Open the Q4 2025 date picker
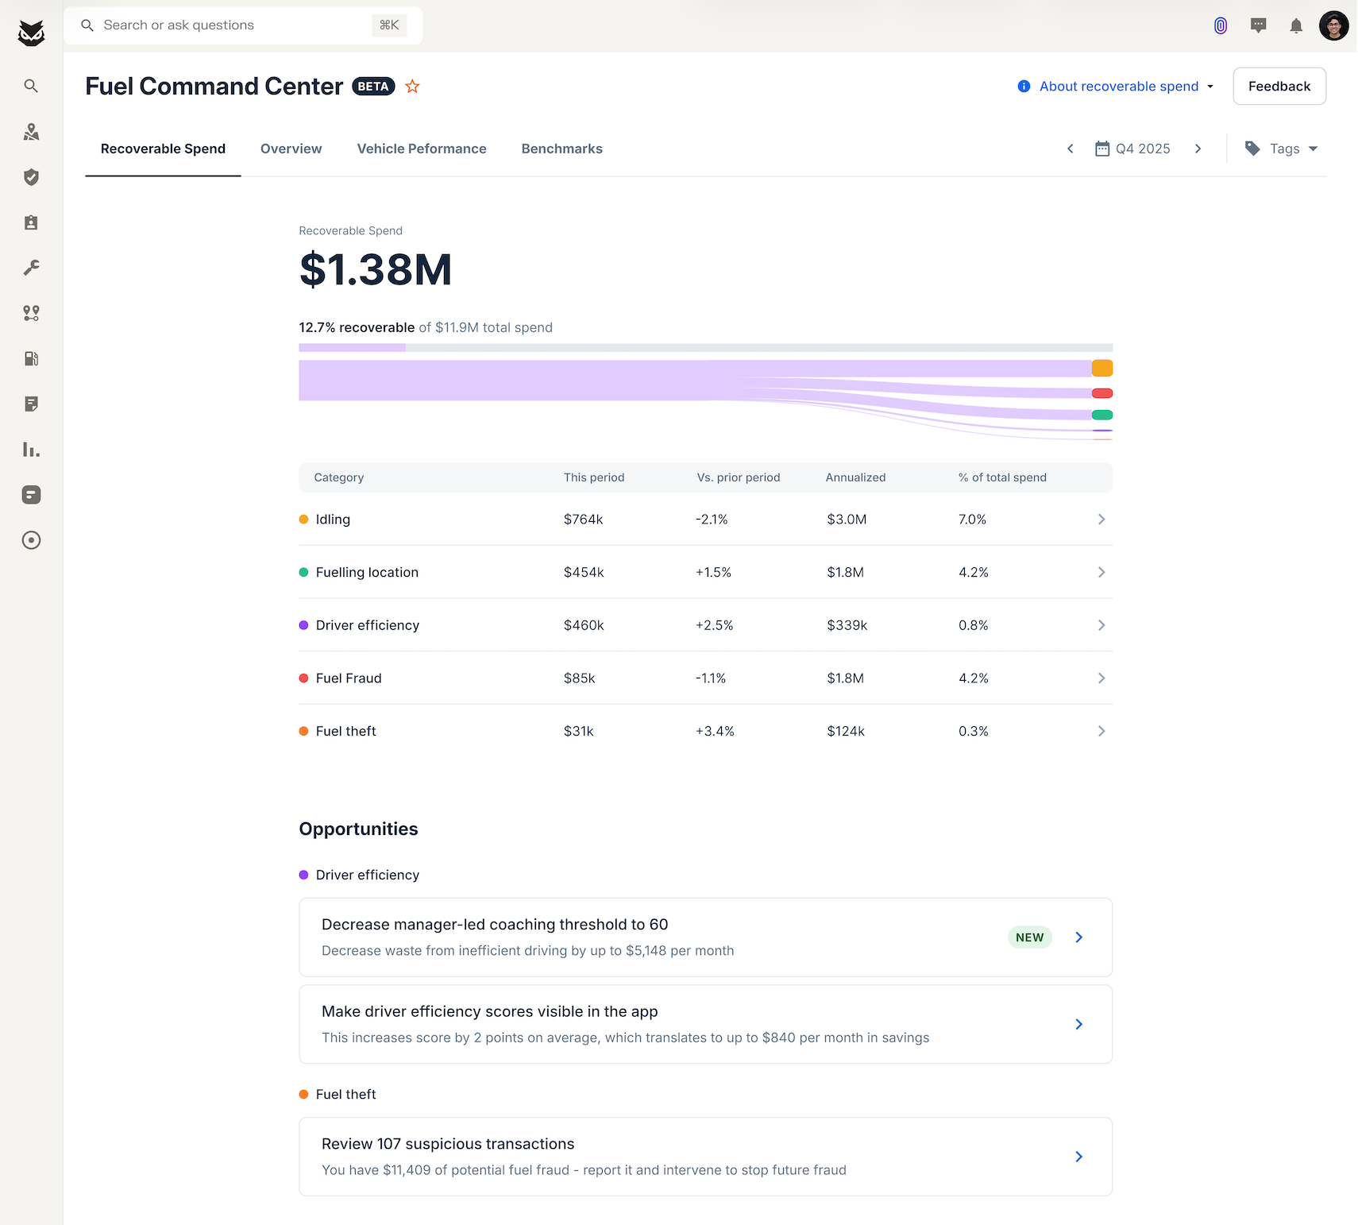This screenshot has height=1225, width=1358. [1132, 149]
